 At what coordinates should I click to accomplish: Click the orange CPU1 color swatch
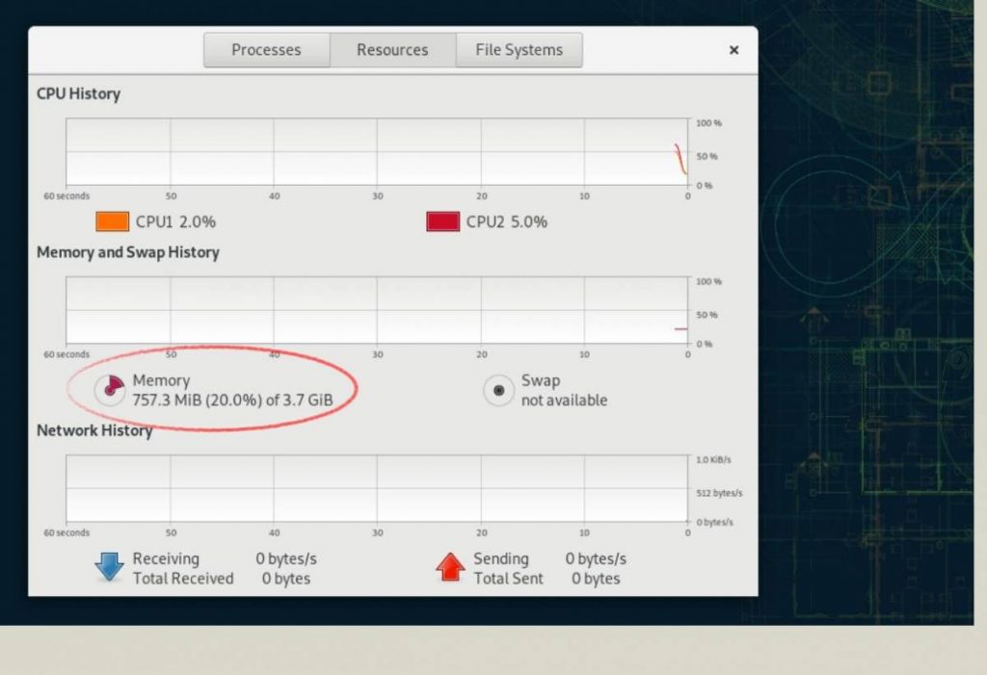point(113,221)
